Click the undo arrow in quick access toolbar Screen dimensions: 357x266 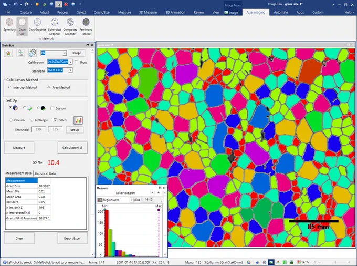tap(16, 4)
